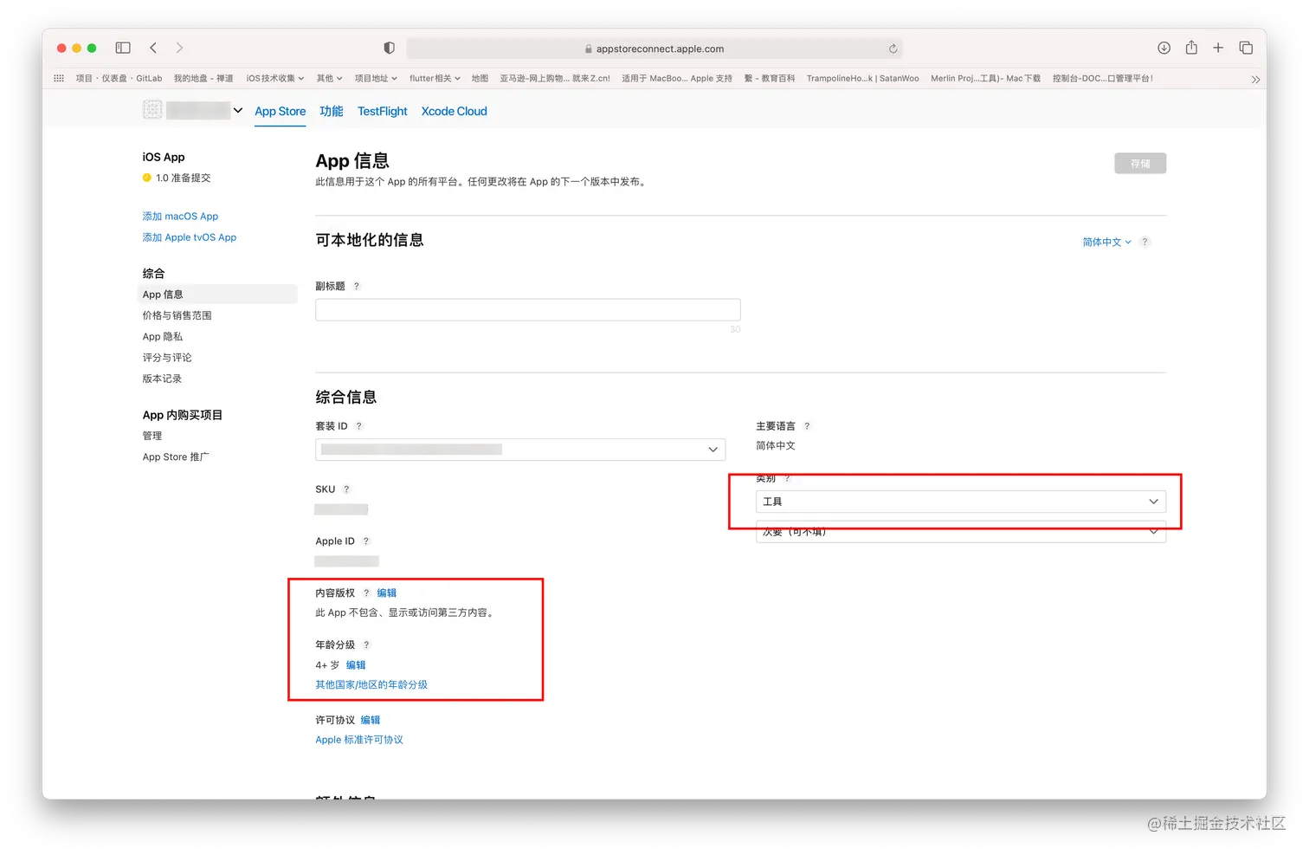Screen dimensions: 1309x855
Task: Open the 繁 - 教育百科 bookmark
Action: pos(770,78)
